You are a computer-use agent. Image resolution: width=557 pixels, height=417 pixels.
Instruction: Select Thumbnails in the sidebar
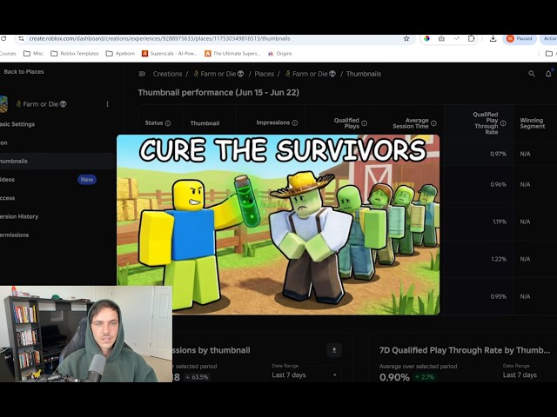coord(57,161)
